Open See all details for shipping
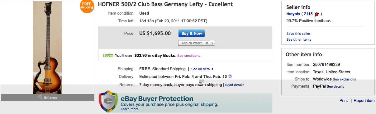This screenshot has height=114, width=376. tap(202, 69)
